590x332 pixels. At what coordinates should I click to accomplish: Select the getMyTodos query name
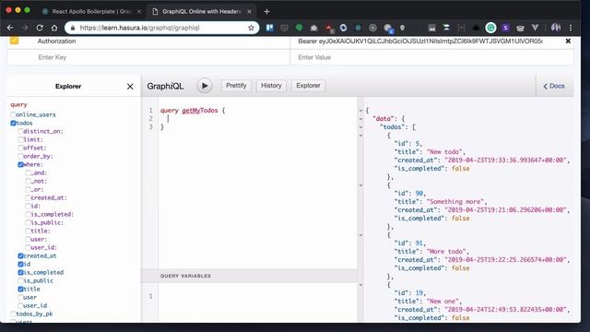[200, 111]
